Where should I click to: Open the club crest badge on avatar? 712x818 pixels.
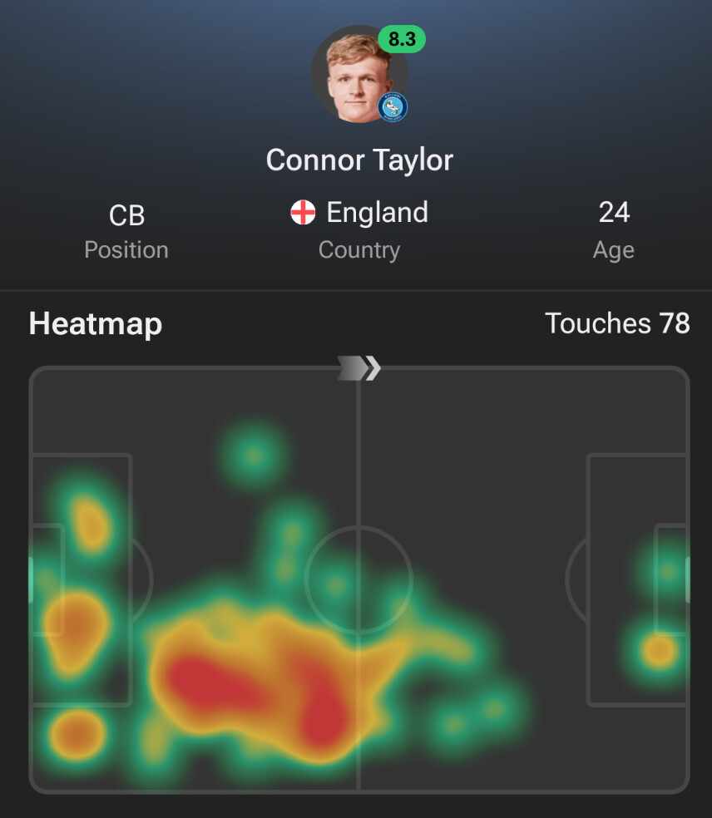[x=393, y=107]
